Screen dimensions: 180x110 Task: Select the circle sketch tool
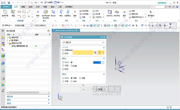[x=24, y=17]
